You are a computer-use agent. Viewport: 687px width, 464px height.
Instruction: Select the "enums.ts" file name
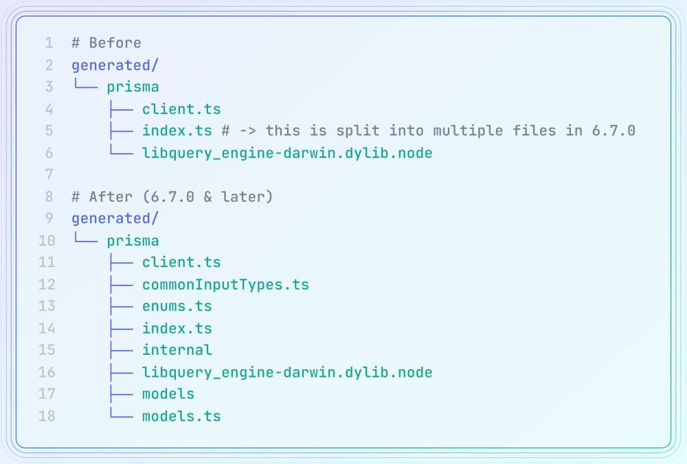click(177, 306)
